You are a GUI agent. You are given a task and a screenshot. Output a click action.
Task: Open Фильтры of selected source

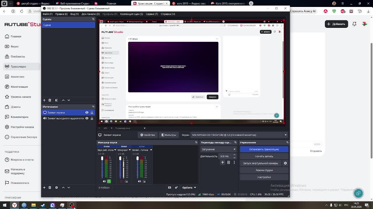[x=169, y=135]
